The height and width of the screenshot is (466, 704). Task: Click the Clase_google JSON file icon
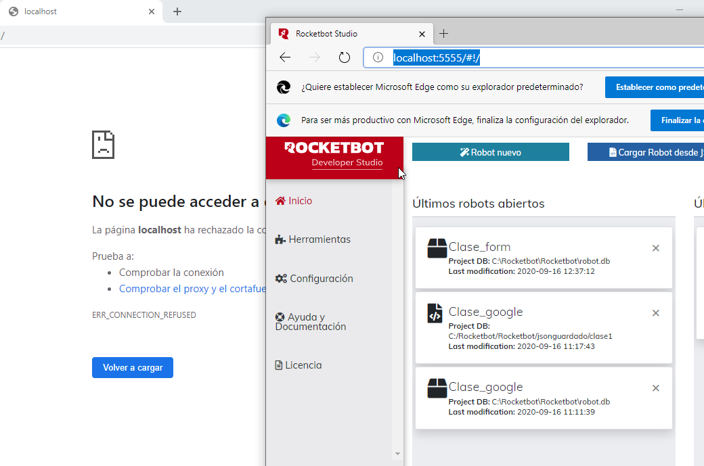(435, 313)
